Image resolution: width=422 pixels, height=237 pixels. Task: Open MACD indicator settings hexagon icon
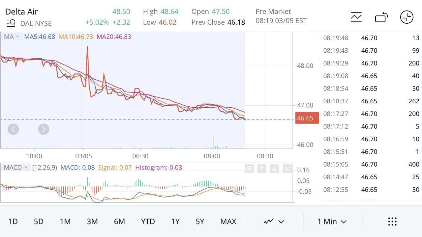click(249, 169)
